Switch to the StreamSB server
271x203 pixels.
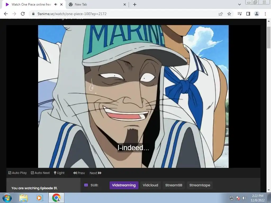(x=174, y=185)
